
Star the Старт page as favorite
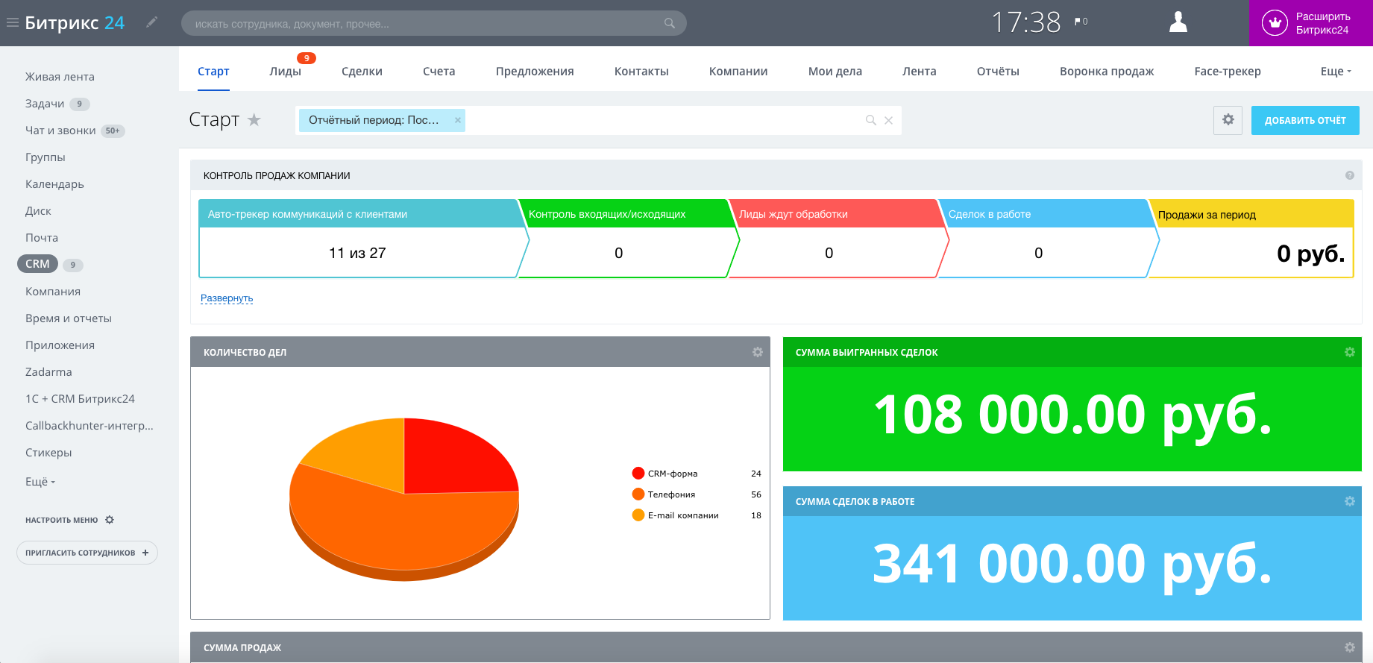click(x=254, y=120)
